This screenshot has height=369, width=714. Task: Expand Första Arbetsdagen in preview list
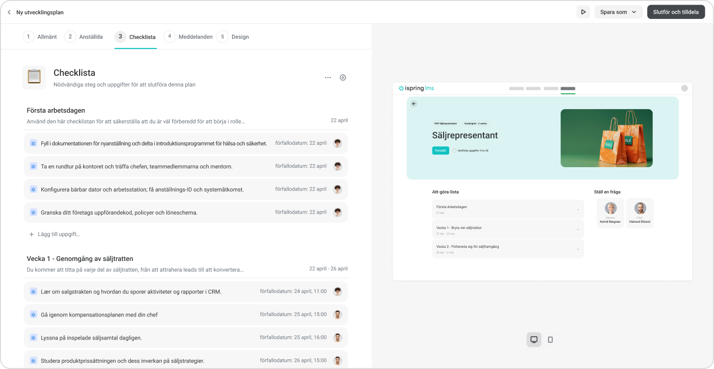point(507,209)
